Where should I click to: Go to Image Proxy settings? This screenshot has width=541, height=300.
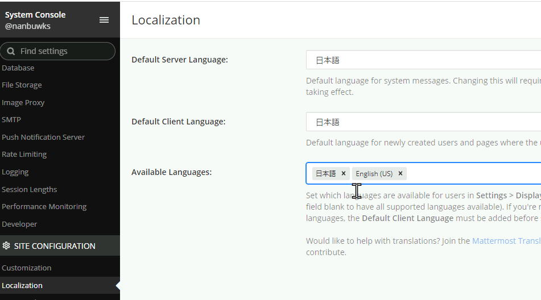tap(23, 102)
